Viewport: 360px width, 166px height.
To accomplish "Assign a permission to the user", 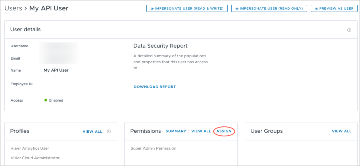I will pyautogui.click(x=224, y=131).
